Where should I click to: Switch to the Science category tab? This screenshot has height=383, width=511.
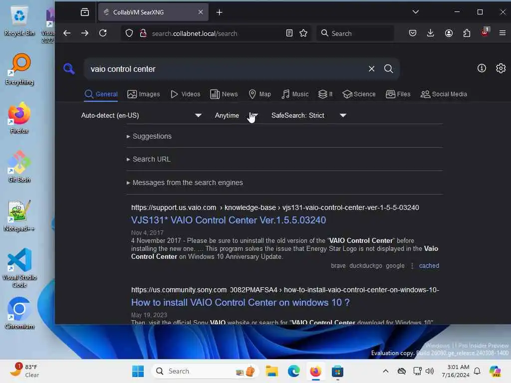[x=359, y=94]
